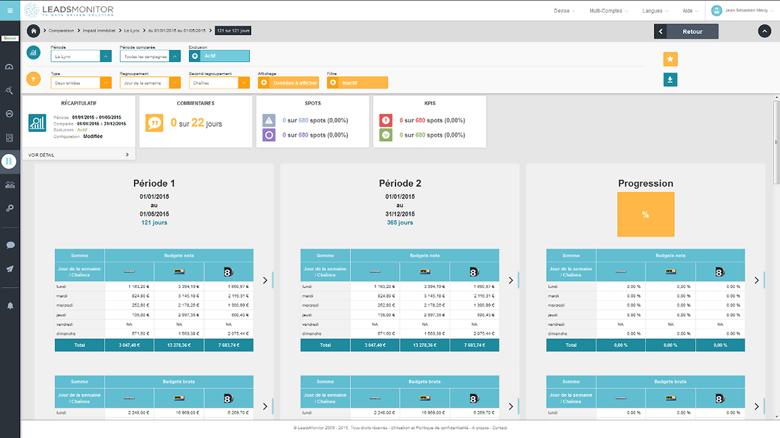This screenshot has width=780, height=438.
Task: Toggle the Exclusion Actif button
Action: coord(219,56)
